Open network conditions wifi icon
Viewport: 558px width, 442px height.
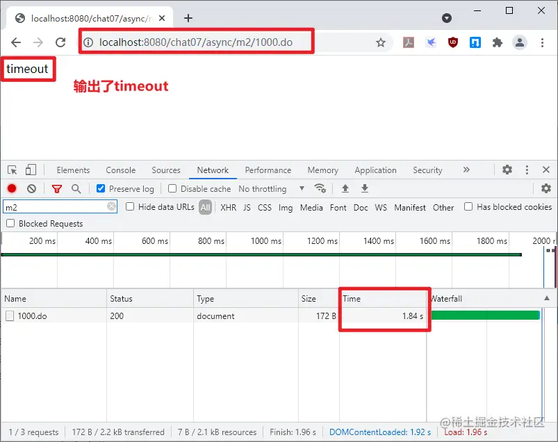[x=320, y=188]
